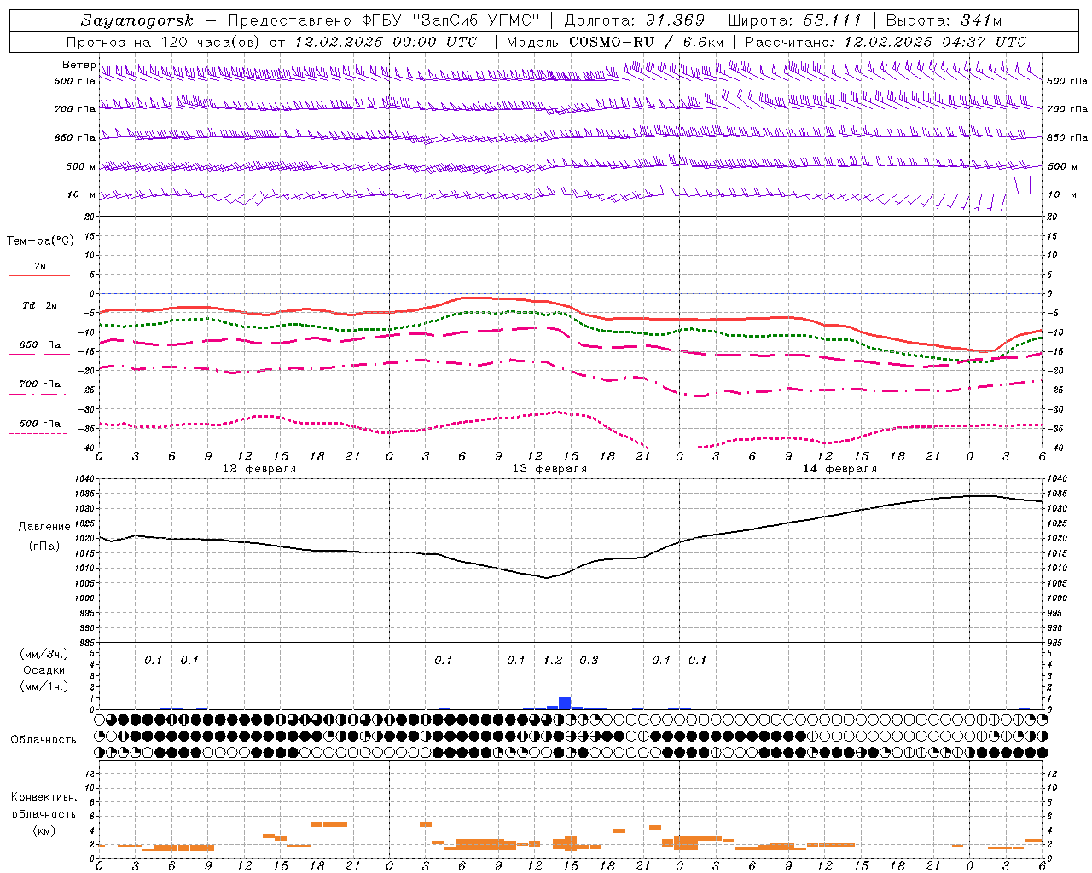This screenshot has height=873, width=1092.
Task: Click 'Прогноз на 120 часа(ов)' forecast header
Action: click(165, 42)
